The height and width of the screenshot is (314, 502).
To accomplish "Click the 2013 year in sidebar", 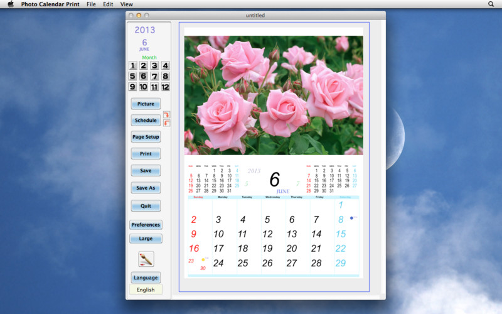I will (145, 30).
